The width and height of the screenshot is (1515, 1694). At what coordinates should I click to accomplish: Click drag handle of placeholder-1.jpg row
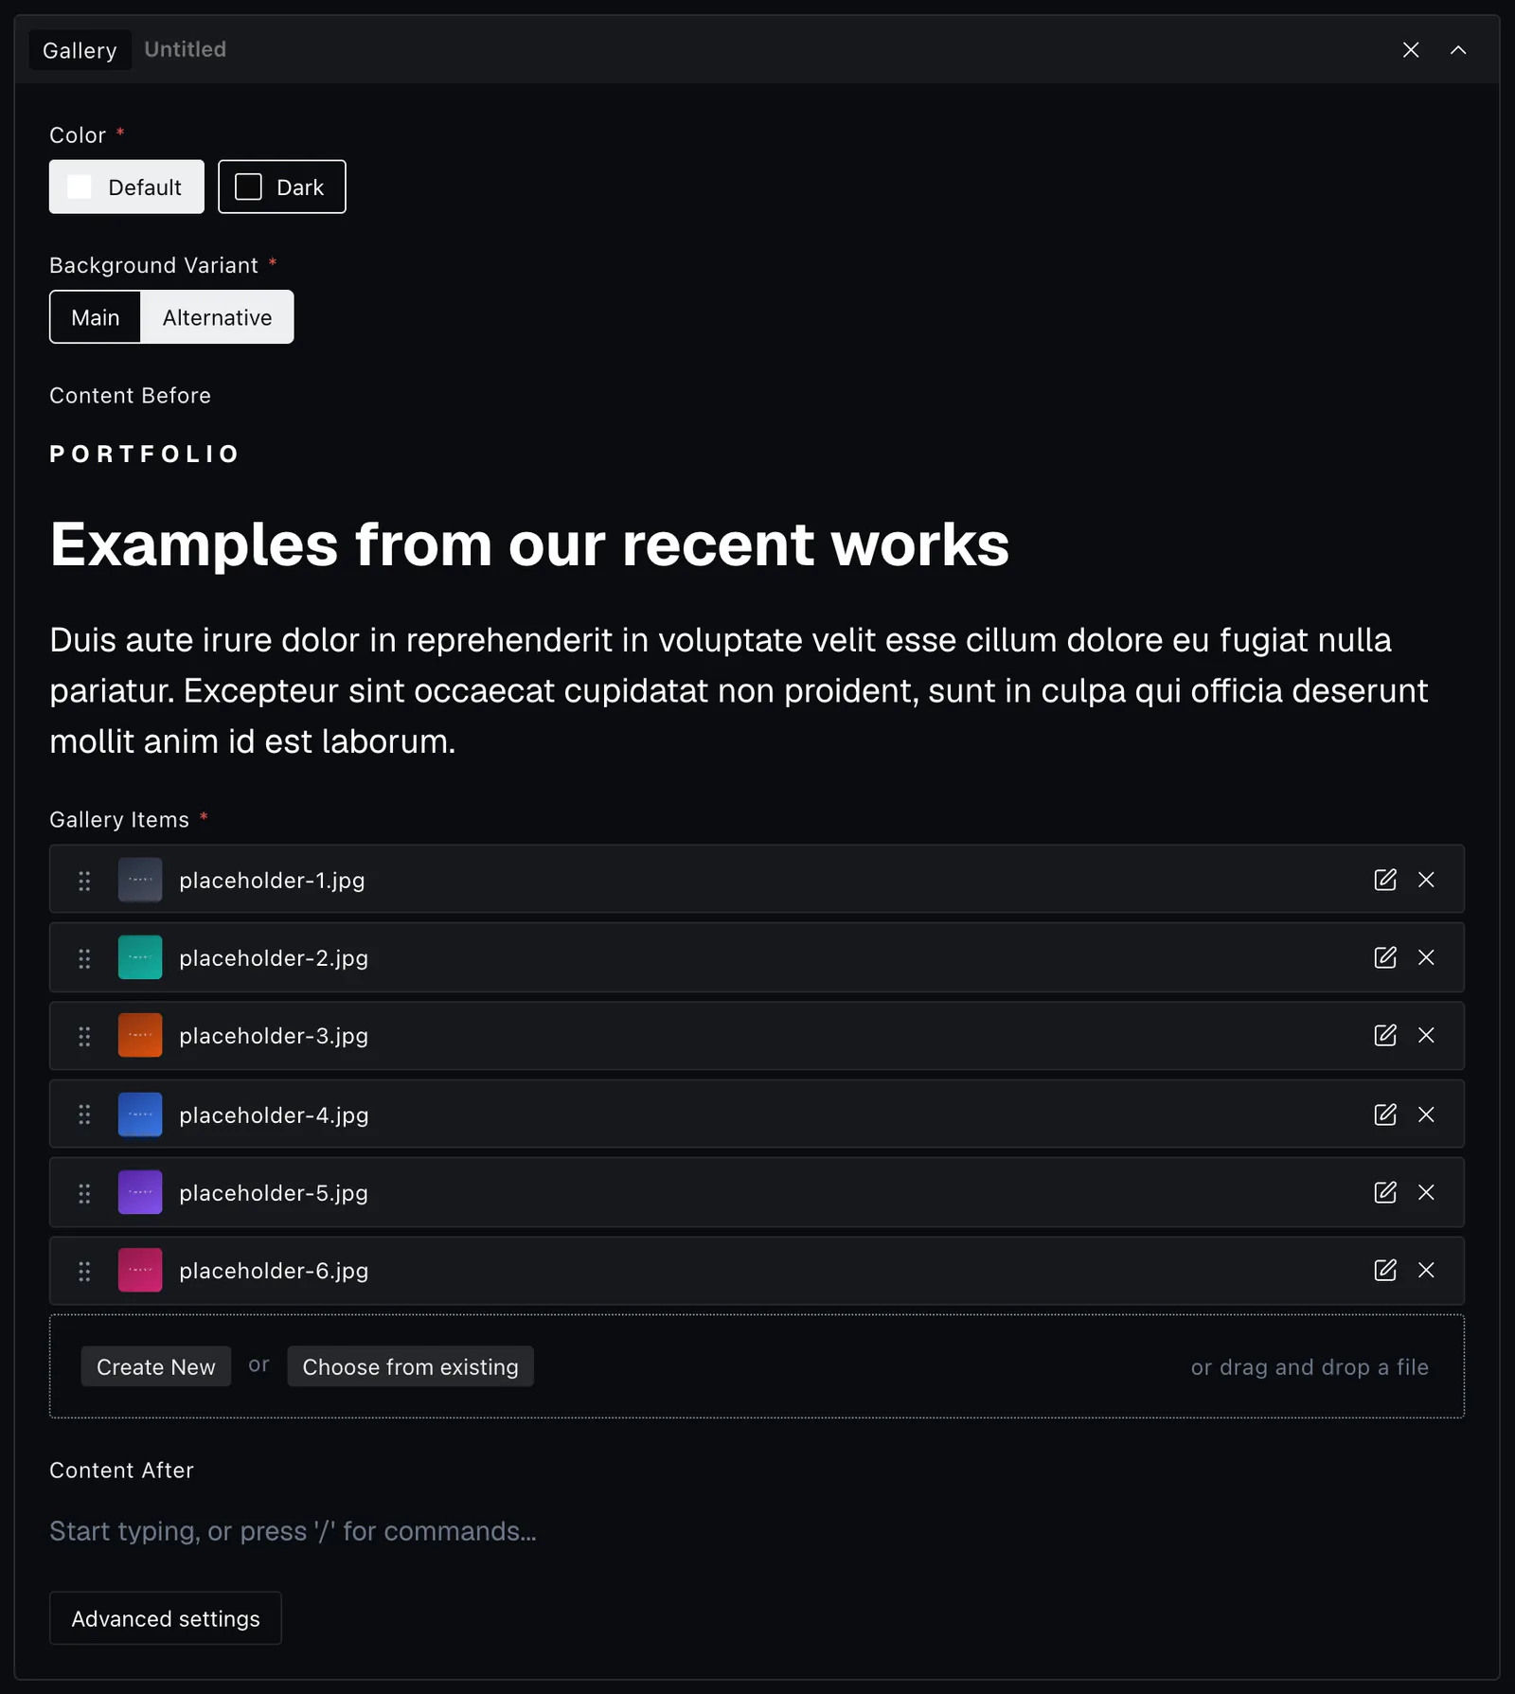tap(84, 881)
